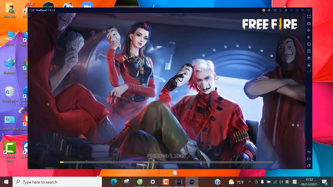Toggle the IME mode tray icon
Image resolution: width=333 pixels, height=187 pixels.
[x=295, y=182]
